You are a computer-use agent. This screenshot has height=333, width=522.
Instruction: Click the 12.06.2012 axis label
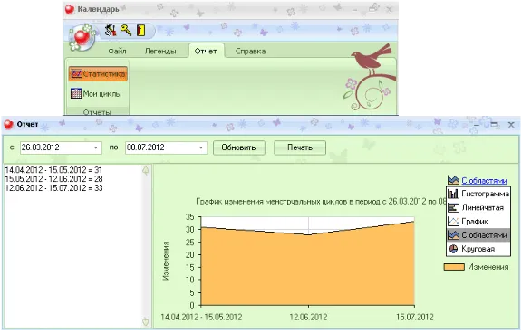click(x=308, y=317)
